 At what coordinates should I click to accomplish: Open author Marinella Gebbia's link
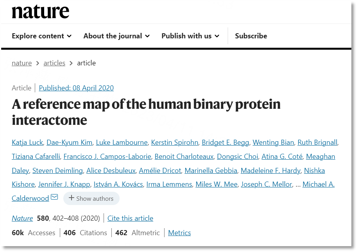click(x=211, y=171)
